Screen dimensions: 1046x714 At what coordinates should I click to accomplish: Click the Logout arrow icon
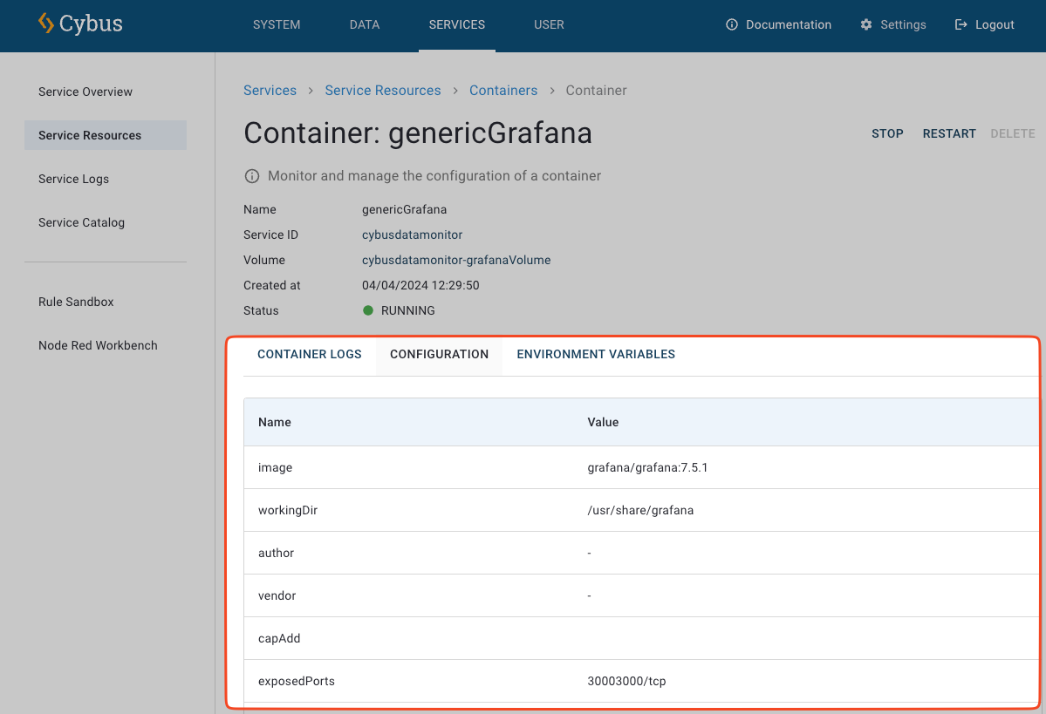pyautogui.click(x=961, y=24)
